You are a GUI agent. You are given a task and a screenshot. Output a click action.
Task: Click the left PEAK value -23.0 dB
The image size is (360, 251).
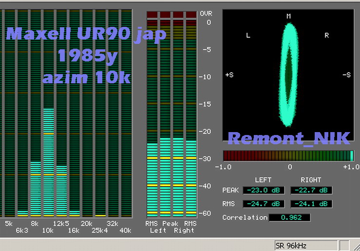pos(264,190)
